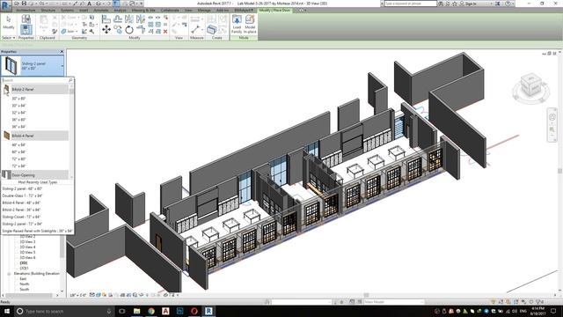Click Load Family button
Screen dimensions: 563x317
coord(237,24)
